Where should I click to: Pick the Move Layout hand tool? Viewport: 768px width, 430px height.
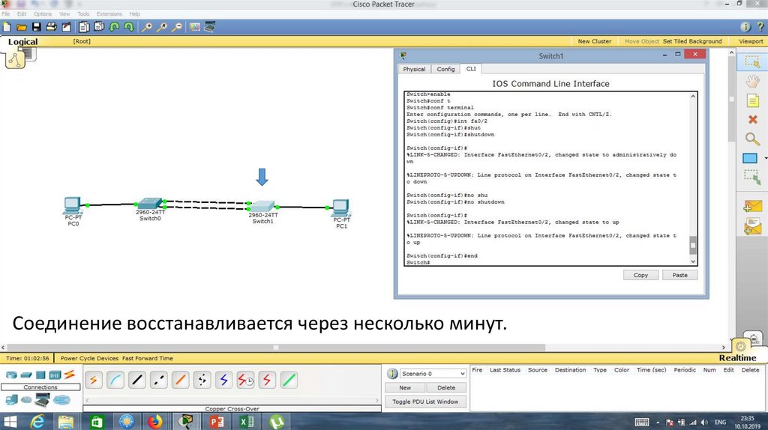(752, 81)
